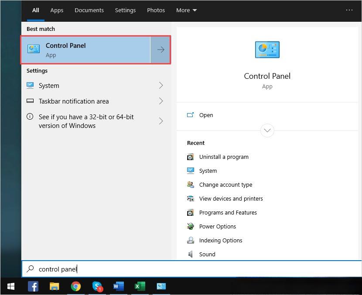Image resolution: width=362 pixels, height=295 pixels.
Task: Open the More dropdown filter
Action: (186, 10)
